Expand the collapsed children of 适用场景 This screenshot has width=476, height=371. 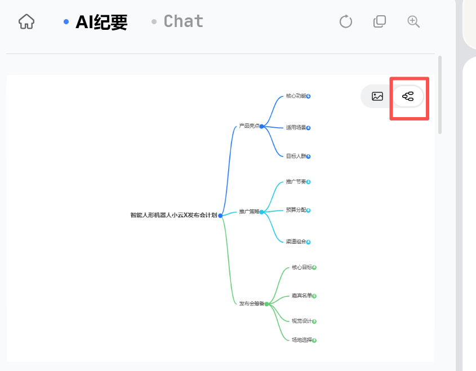pyautogui.click(x=308, y=128)
